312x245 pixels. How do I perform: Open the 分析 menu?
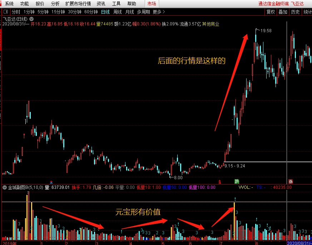[55, 4]
